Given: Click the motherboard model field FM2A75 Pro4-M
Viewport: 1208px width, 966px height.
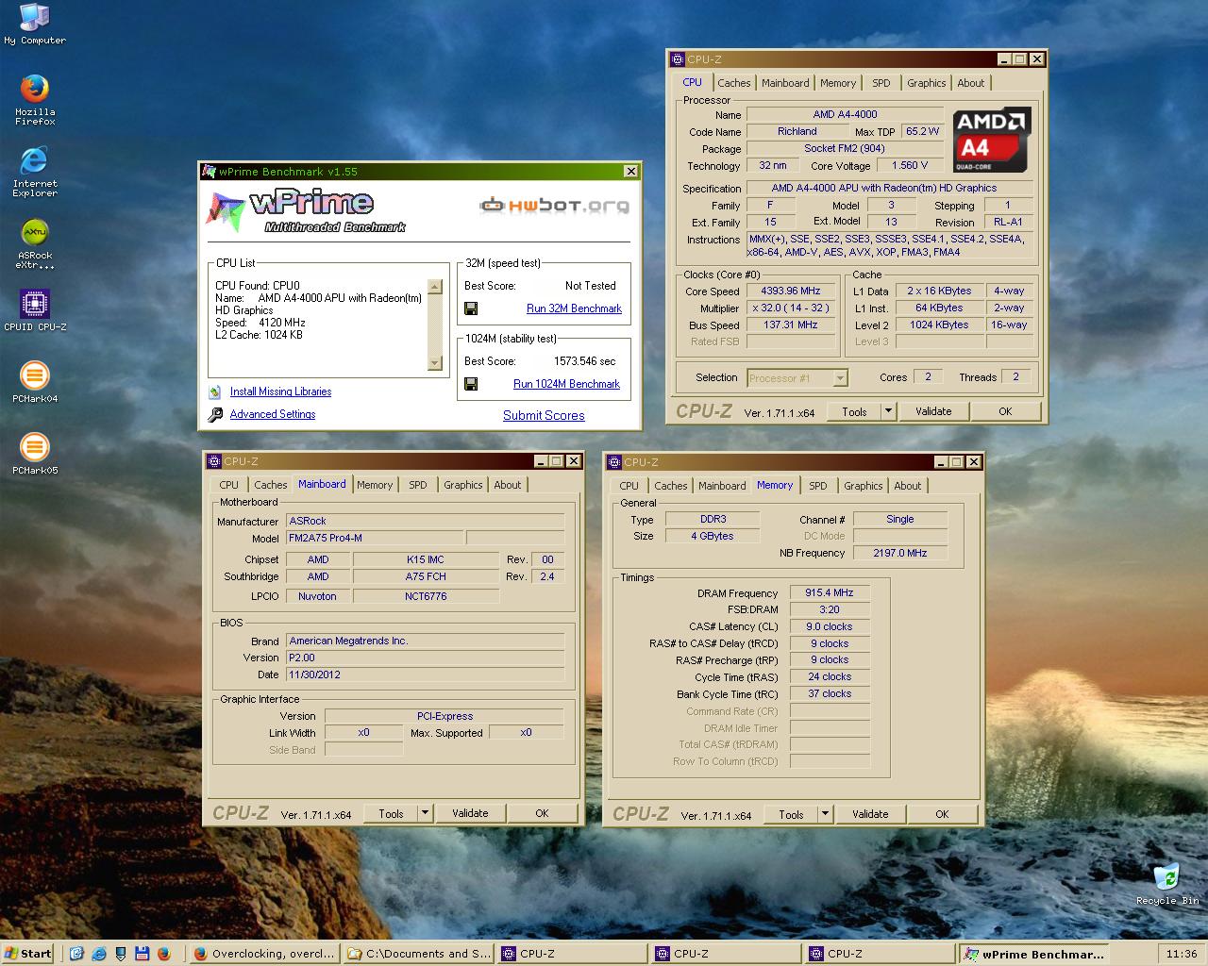Looking at the screenshot, I should click(x=374, y=538).
